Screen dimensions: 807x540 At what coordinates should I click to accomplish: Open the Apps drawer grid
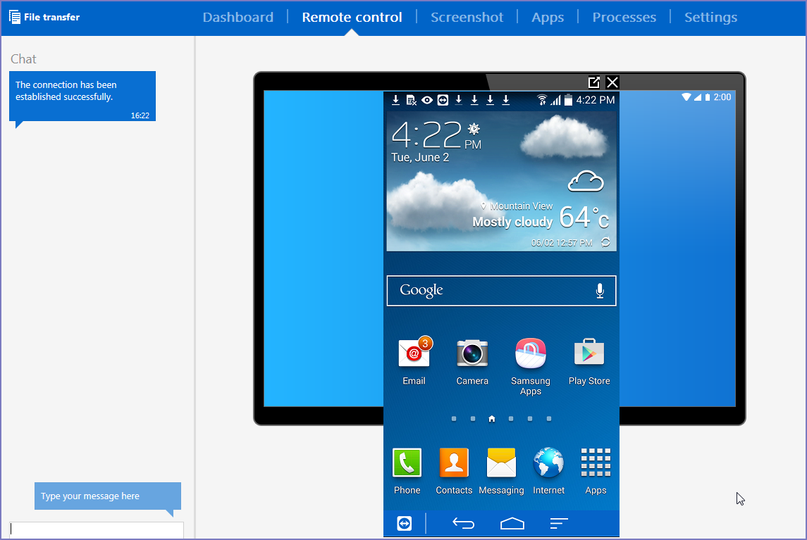click(x=596, y=464)
